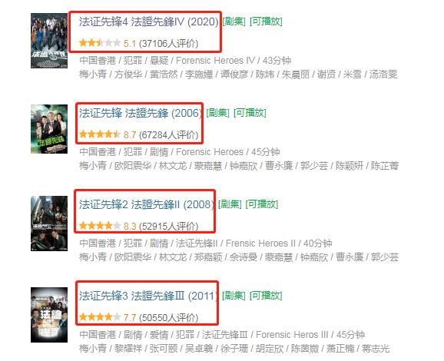Open the 法证先锋2 (2008) poster thumbnail
Viewport: 444px width, 361px height.
(49, 224)
